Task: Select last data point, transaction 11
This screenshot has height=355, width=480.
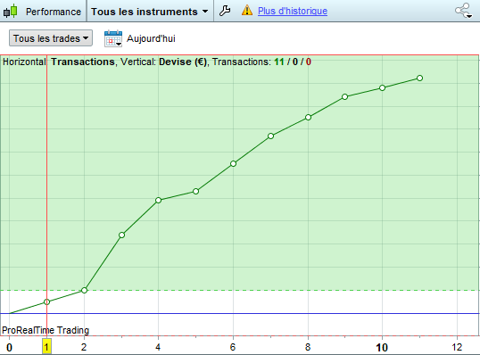Action: 419,78
